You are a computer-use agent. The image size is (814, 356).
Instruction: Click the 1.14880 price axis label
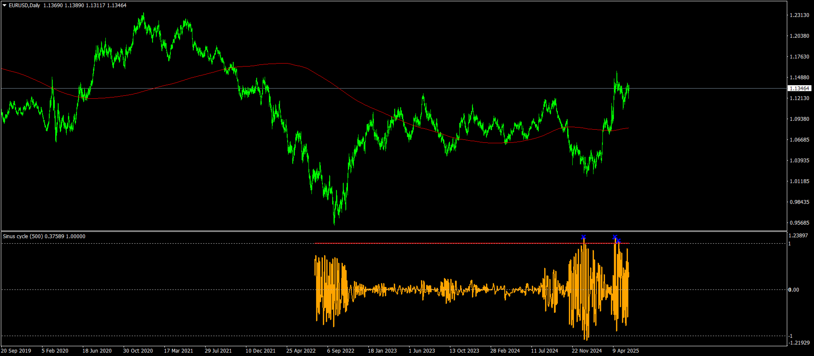799,78
